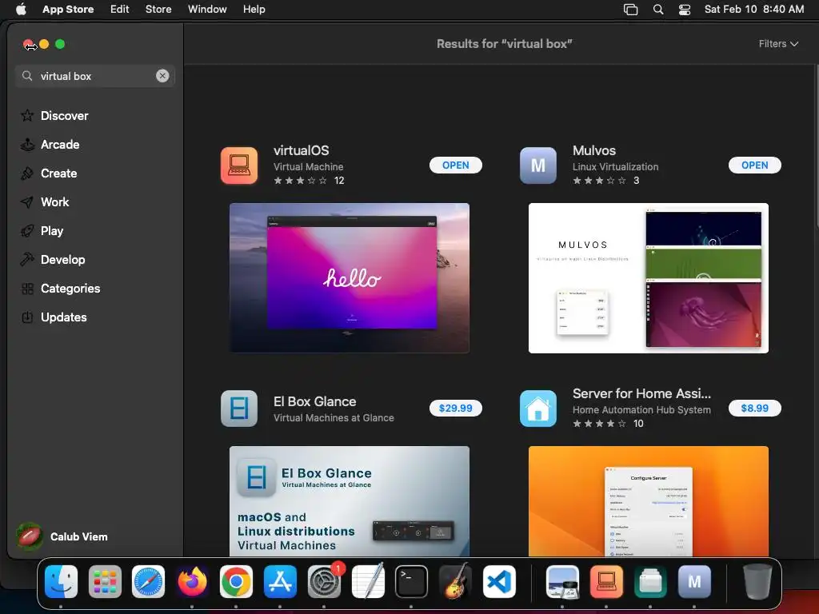Open the Apple menu
This screenshot has height=614, width=819.
click(21, 9)
